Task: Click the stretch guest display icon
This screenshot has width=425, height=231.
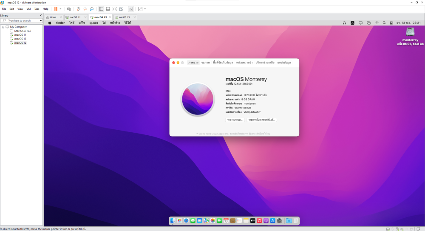Action: 140,9
